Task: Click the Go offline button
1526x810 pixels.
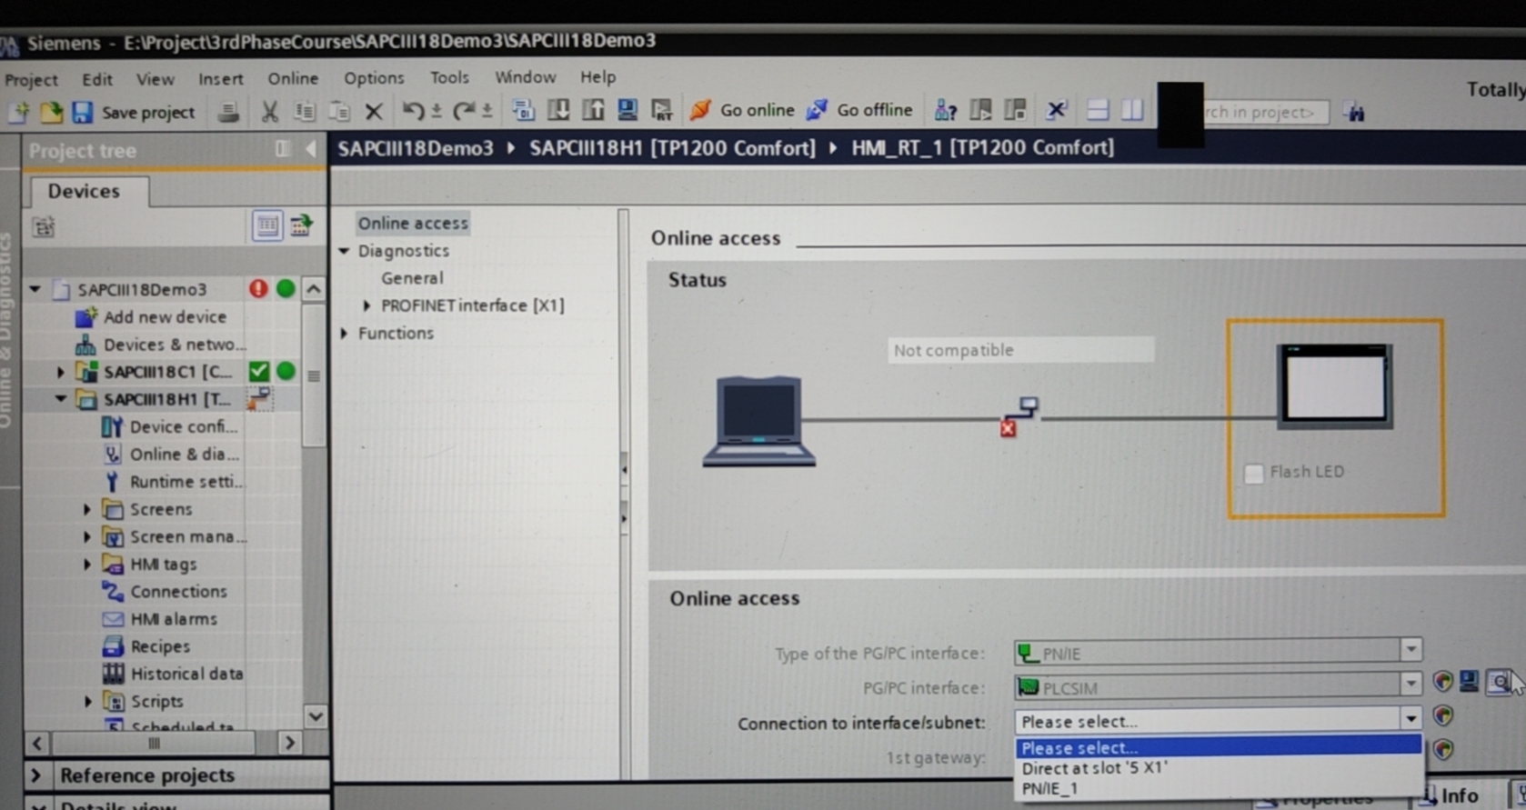Action: (x=858, y=110)
